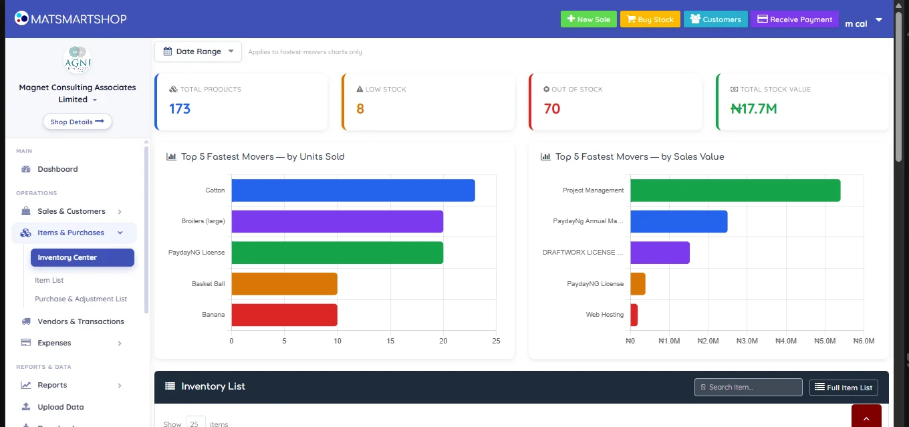
Task: Click the Out of Stock value 70
Action: tap(552, 108)
